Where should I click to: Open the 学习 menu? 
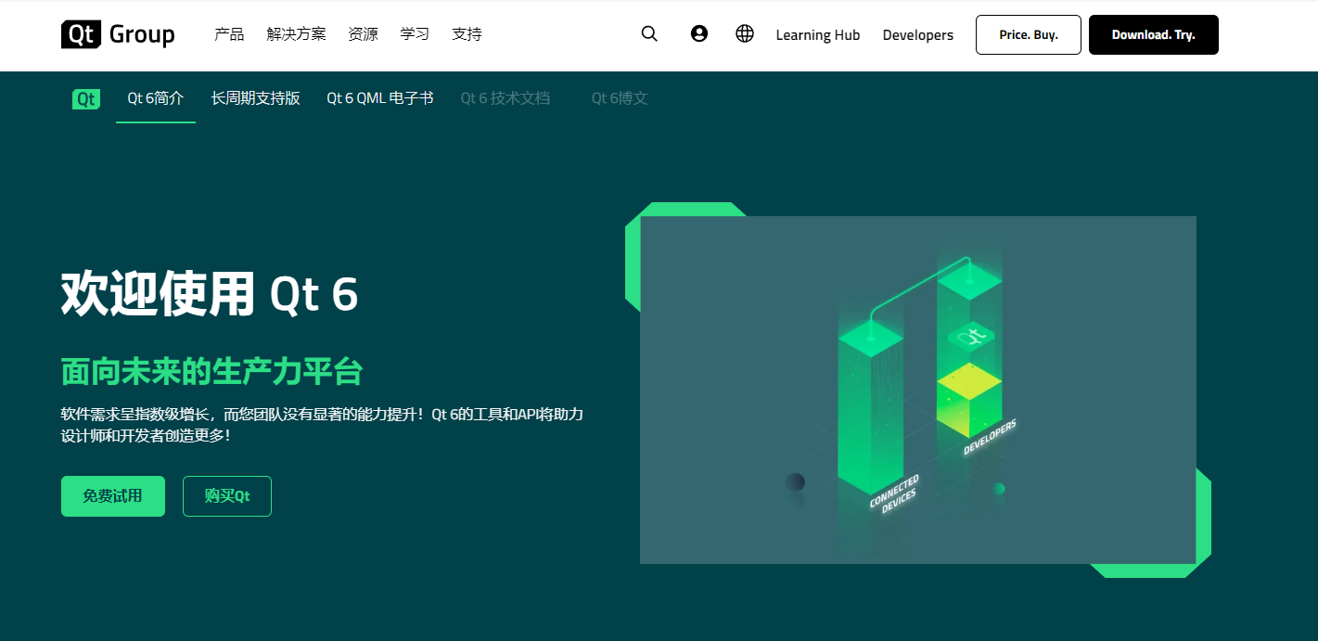coord(415,34)
